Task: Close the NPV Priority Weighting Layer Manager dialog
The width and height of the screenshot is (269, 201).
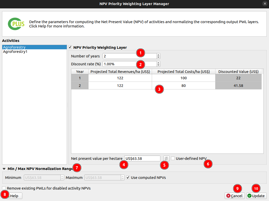Action: click(265, 4)
